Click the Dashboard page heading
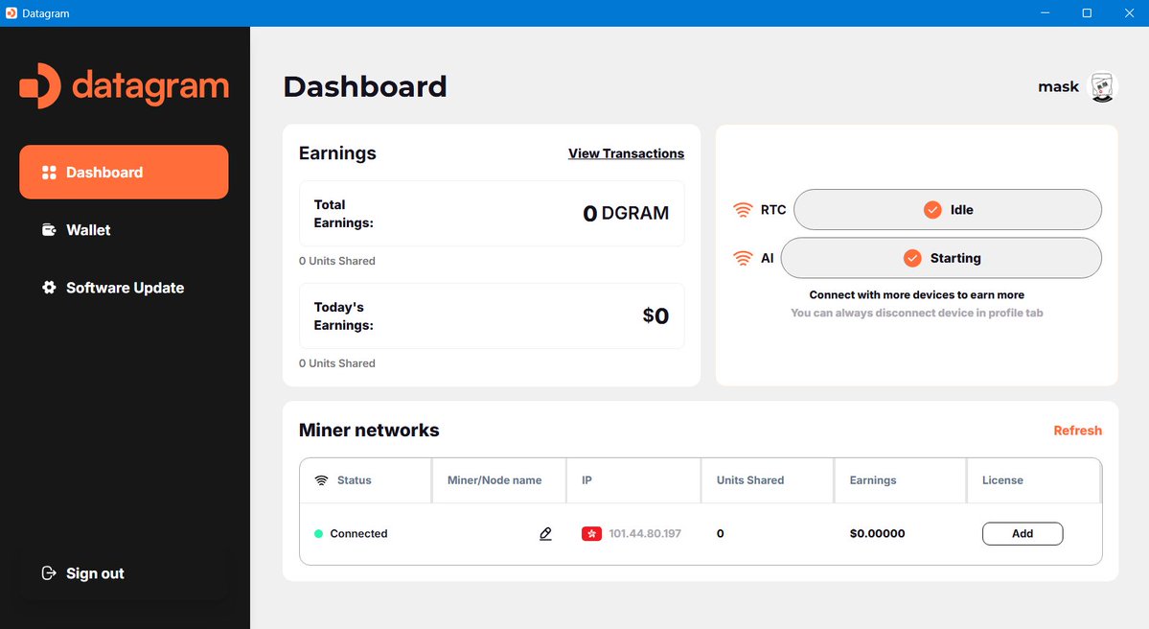1149x629 pixels. pyautogui.click(x=365, y=86)
